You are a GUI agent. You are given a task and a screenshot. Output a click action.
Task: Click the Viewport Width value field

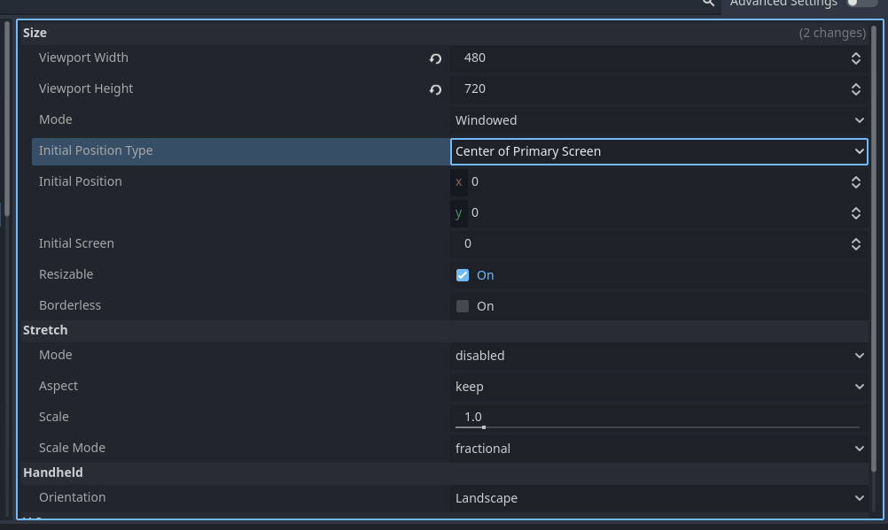(647, 58)
